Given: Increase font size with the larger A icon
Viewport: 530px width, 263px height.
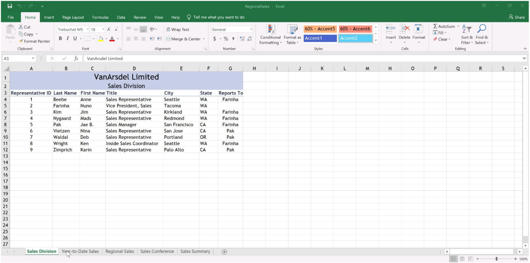Looking at the screenshot, I should tap(109, 29).
